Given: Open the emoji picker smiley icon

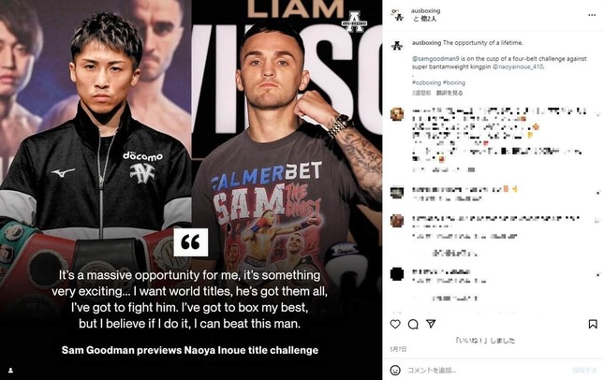Looking at the screenshot, I should (395, 370).
